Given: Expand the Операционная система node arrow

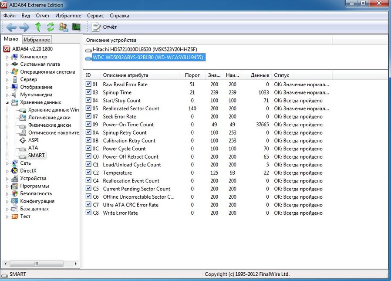Looking at the screenshot, I should pyautogui.click(x=7, y=72).
